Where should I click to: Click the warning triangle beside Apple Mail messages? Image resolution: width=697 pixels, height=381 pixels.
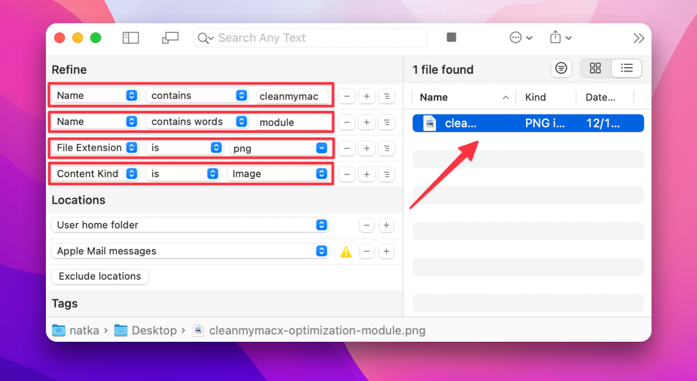point(346,251)
